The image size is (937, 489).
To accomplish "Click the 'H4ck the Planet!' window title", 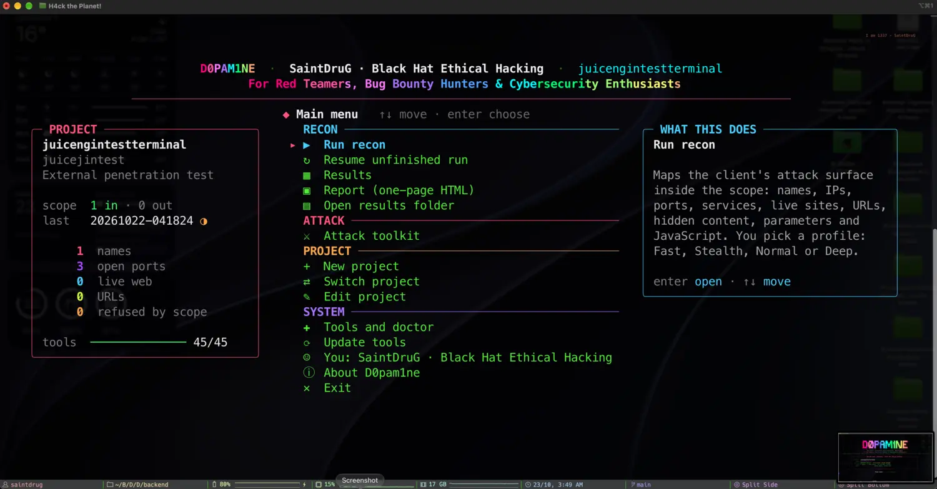I will tap(74, 6).
